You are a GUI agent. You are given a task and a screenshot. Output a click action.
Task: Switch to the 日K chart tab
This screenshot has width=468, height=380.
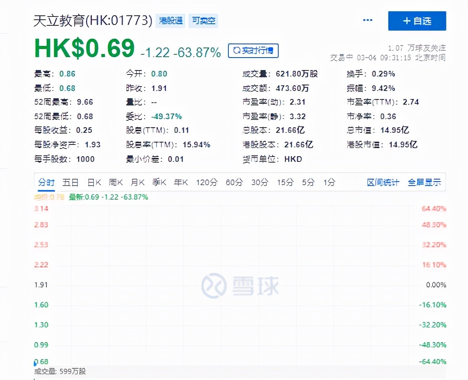[94, 182]
